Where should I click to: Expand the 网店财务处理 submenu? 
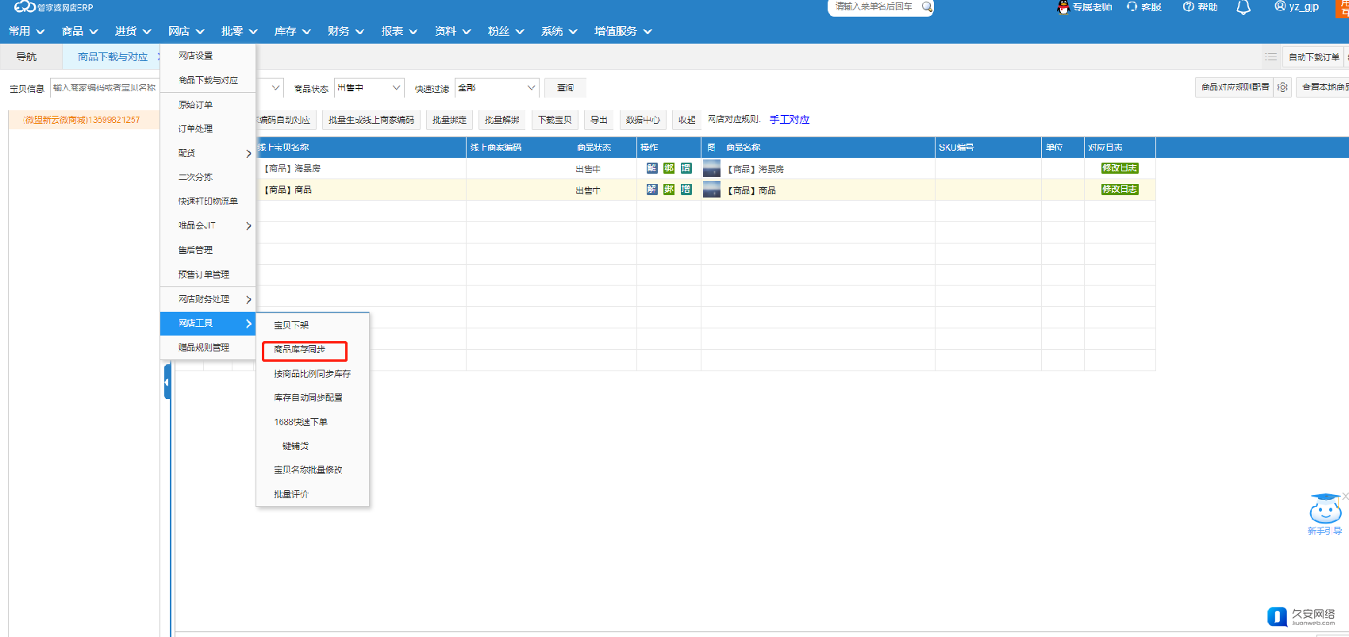[208, 299]
